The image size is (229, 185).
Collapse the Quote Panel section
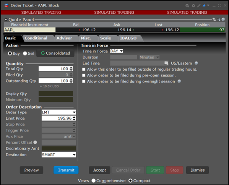point(6,19)
